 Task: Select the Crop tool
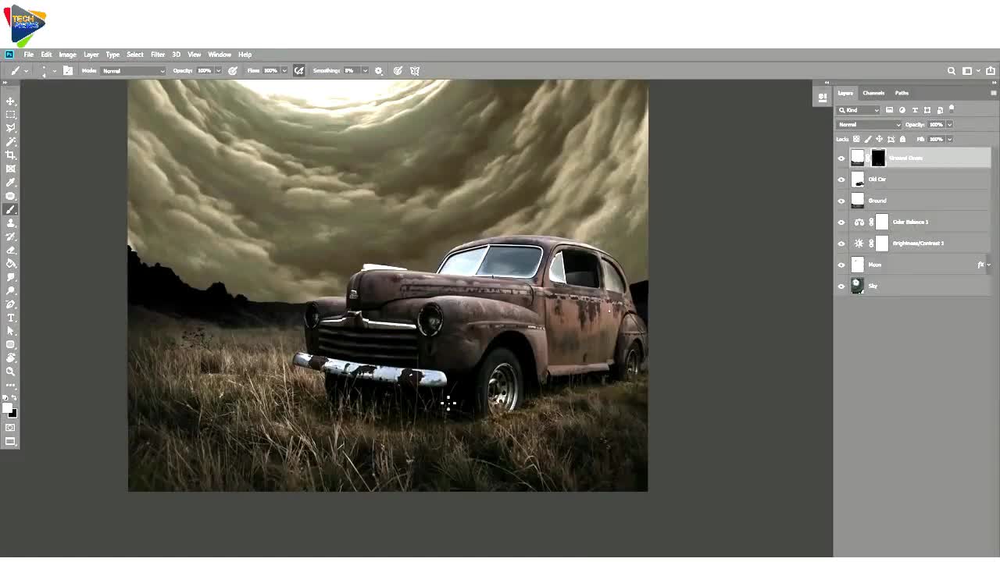11,155
